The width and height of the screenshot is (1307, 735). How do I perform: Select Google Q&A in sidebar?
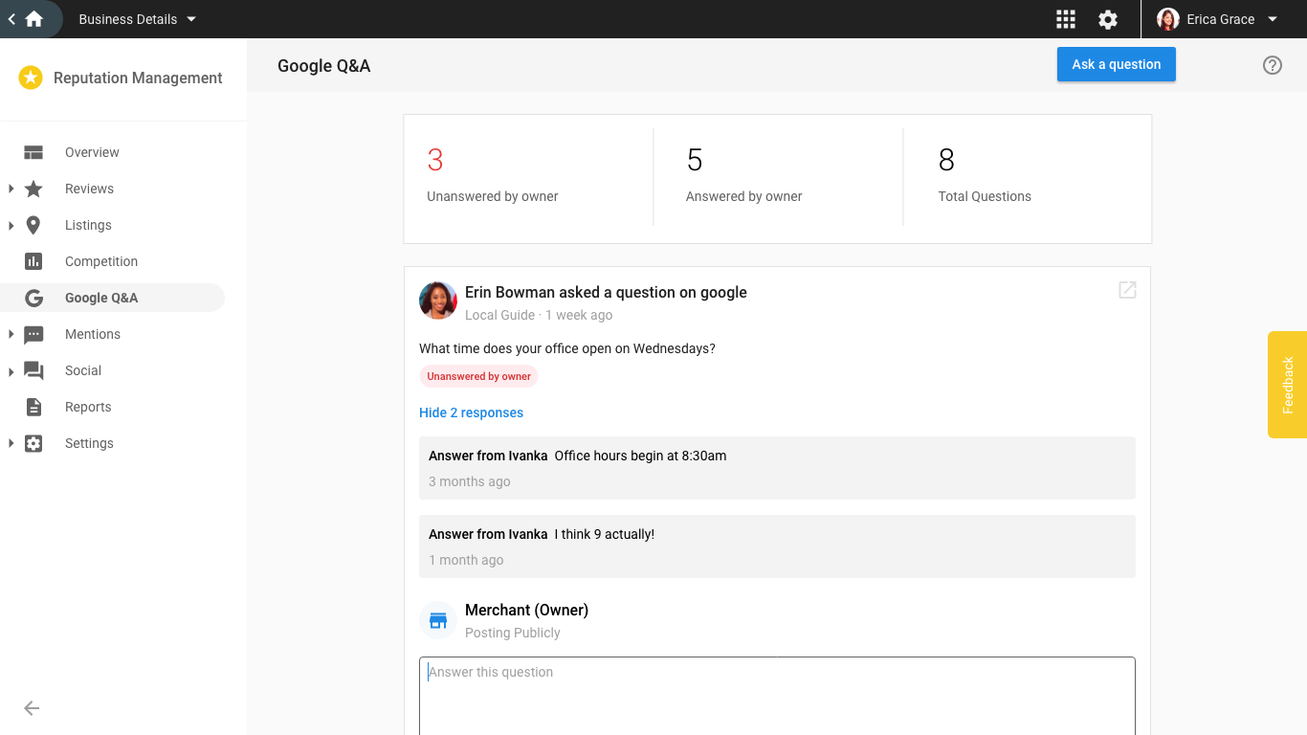(101, 298)
